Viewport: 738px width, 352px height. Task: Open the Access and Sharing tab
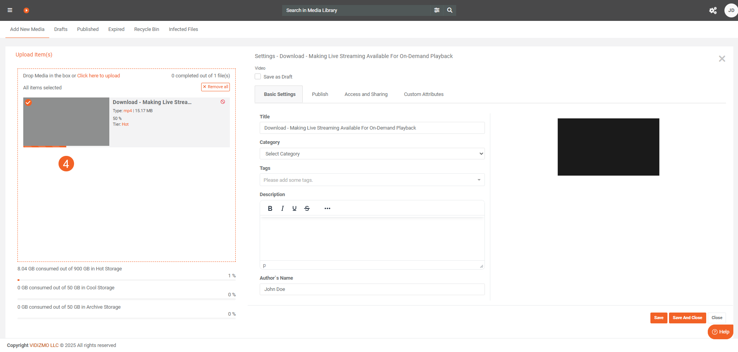click(x=366, y=94)
